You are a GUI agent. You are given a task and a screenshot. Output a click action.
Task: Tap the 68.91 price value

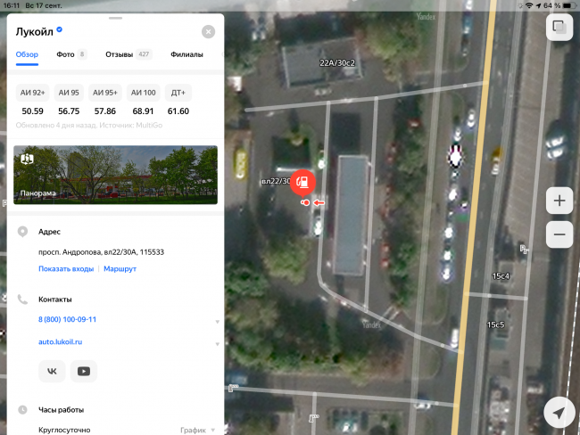point(143,111)
